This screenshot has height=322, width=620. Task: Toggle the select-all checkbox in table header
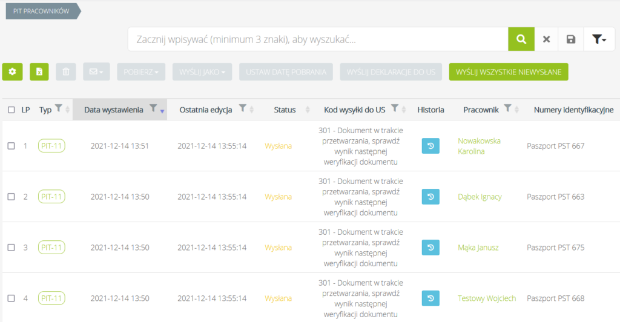coord(12,110)
